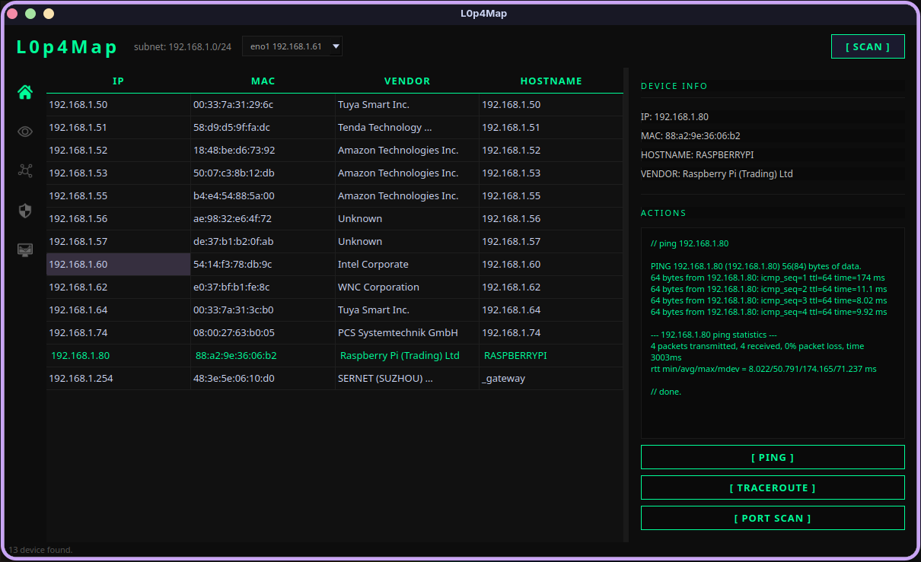Click the [ SCAN ] button
This screenshot has height=562, width=921.
(x=868, y=46)
